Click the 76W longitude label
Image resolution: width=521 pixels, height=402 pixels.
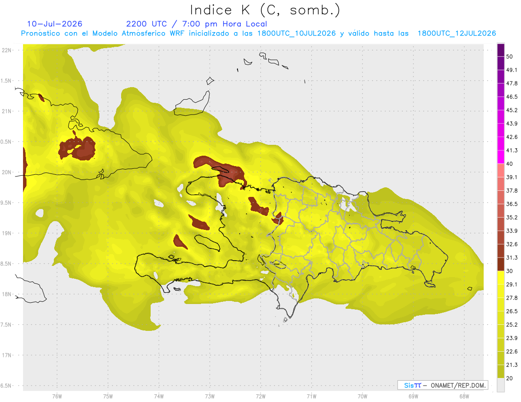57,396
